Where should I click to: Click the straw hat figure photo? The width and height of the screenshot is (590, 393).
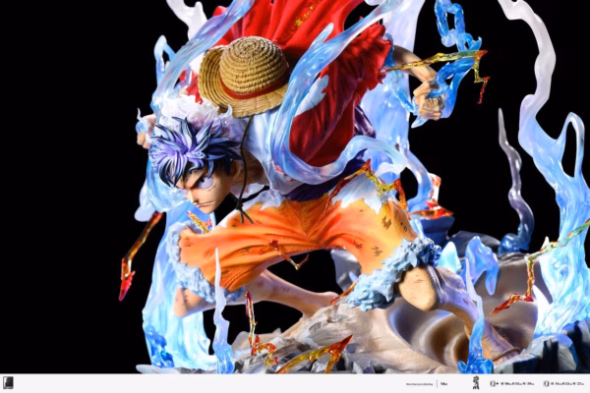[295, 187]
